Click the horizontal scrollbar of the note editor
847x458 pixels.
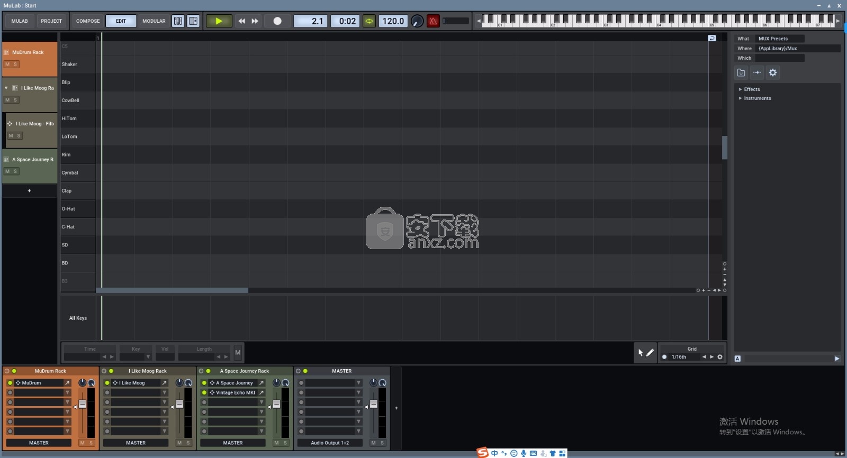(x=172, y=290)
